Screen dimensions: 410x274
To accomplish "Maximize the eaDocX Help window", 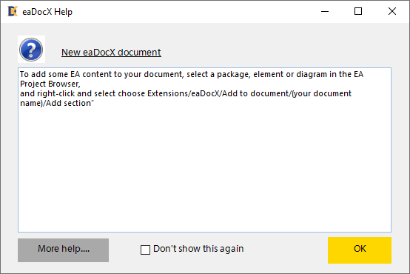I will pyautogui.click(x=358, y=11).
